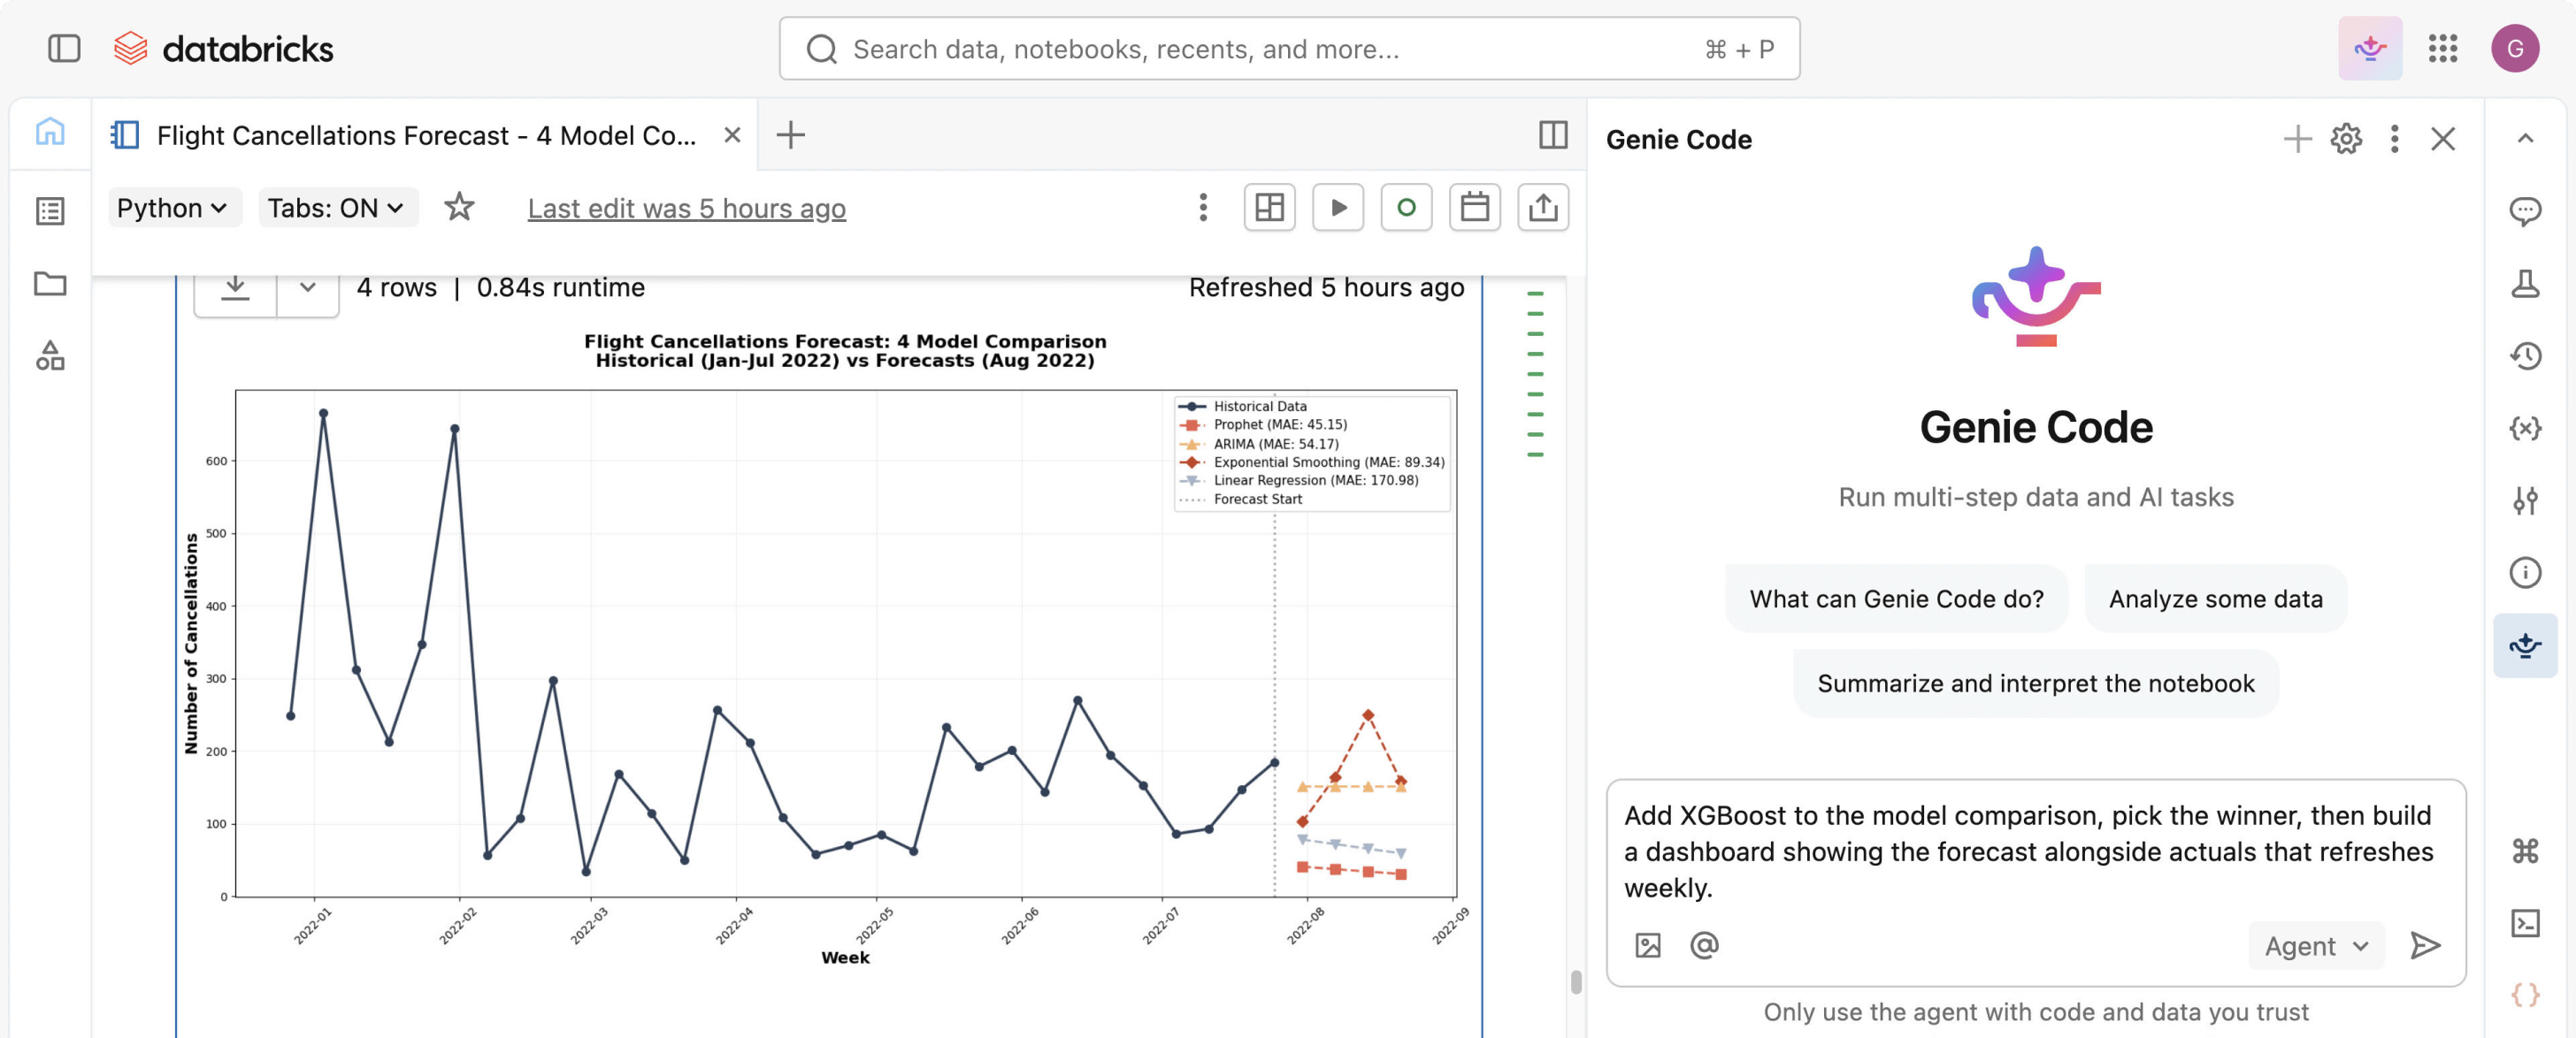Star the notebook as favorite
Viewport: 2576px width, 1038px height.
pos(459,208)
